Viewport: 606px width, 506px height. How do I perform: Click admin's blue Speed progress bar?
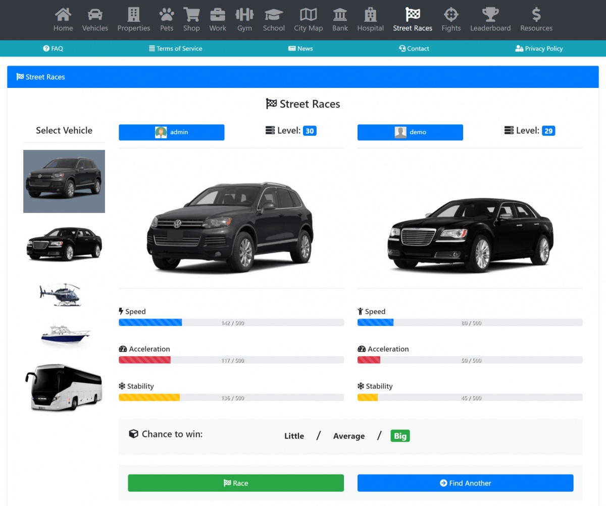(x=150, y=322)
